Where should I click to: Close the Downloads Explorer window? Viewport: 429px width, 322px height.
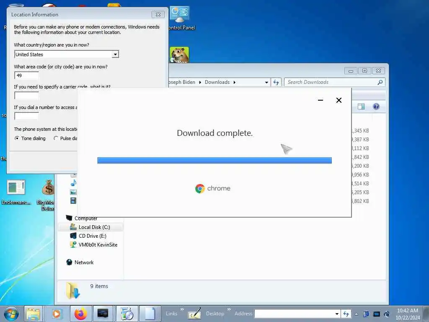378,71
